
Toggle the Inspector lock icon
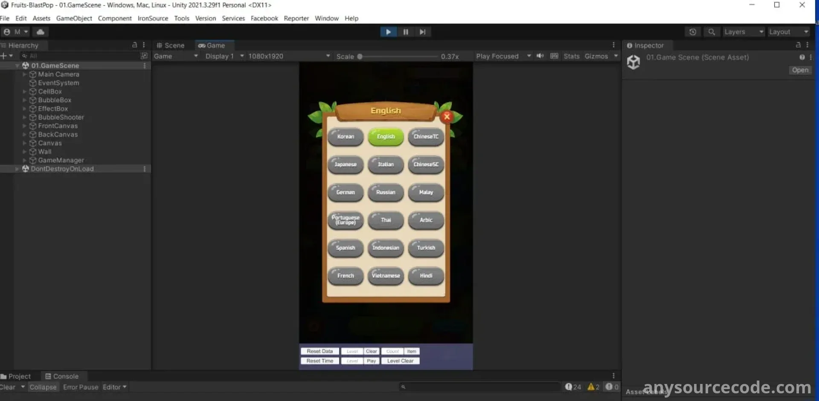[798, 45]
